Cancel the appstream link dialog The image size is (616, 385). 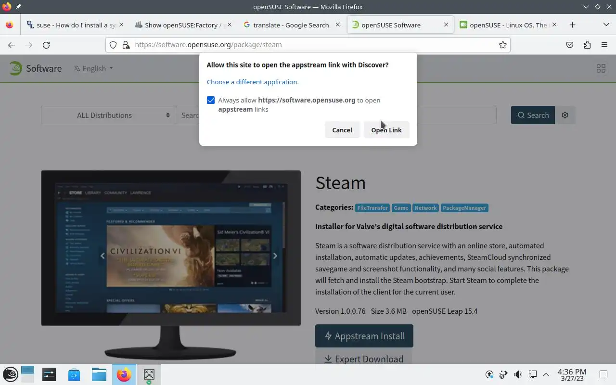(342, 130)
